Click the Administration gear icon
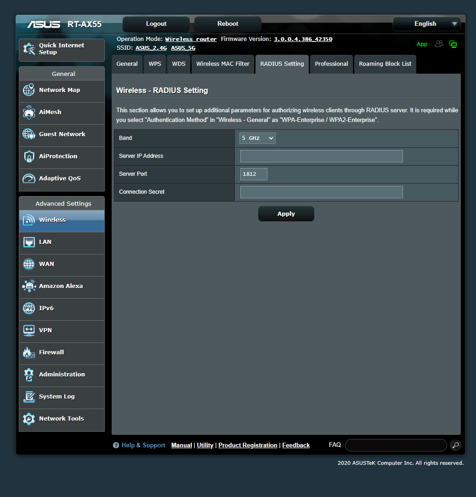Image resolution: width=476 pixels, height=497 pixels. pyautogui.click(x=29, y=375)
